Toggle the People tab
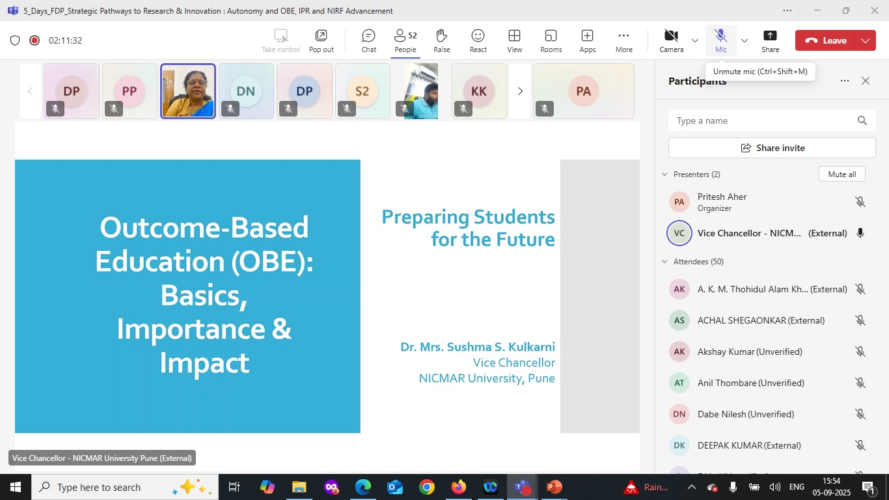 point(405,40)
